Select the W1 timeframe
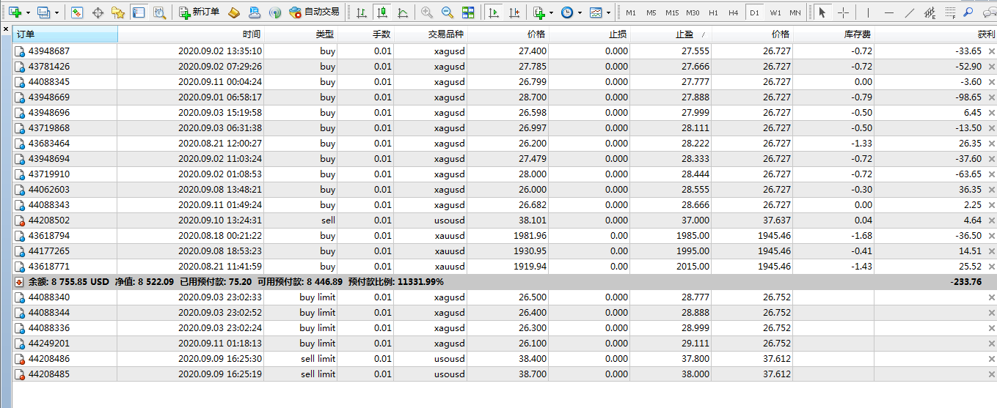997x408 pixels. coord(775,12)
